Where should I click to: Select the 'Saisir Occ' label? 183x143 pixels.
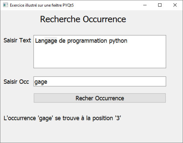click(x=16, y=82)
